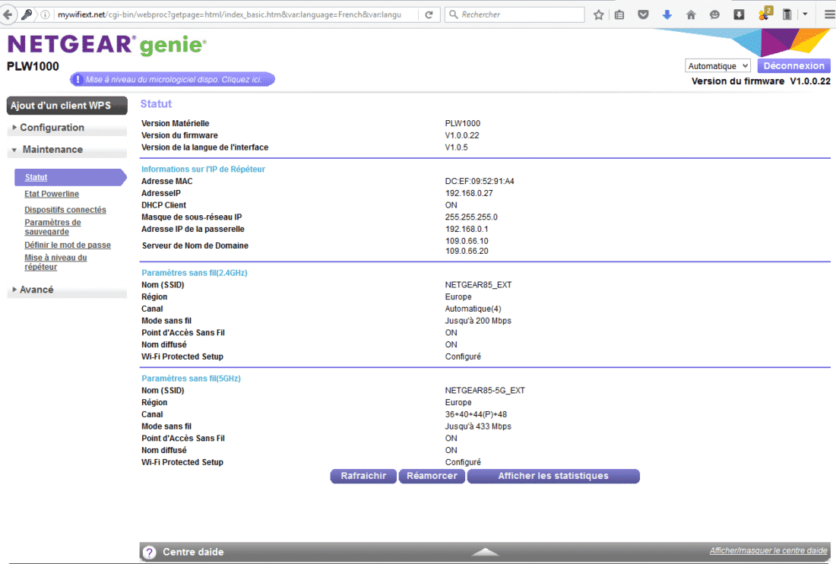Click the value Jusqu'à 200 Mbps
Image resolution: width=836 pixels, height=564 pixels.
click(x=478, y=321)
